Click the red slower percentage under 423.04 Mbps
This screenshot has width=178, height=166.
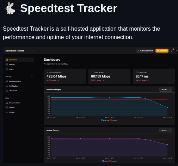point(53,80)
